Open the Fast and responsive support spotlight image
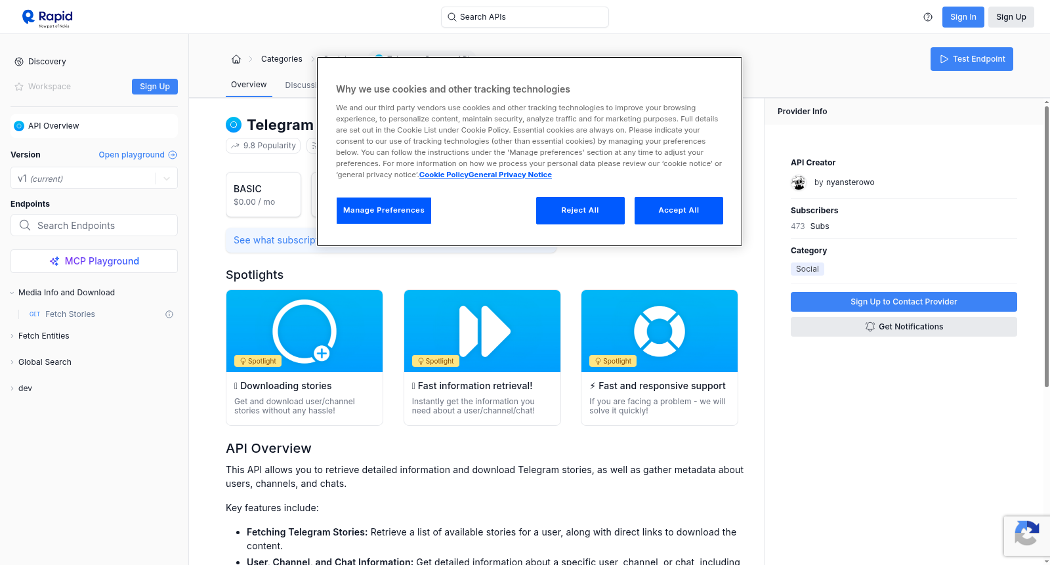 point(660,331)
